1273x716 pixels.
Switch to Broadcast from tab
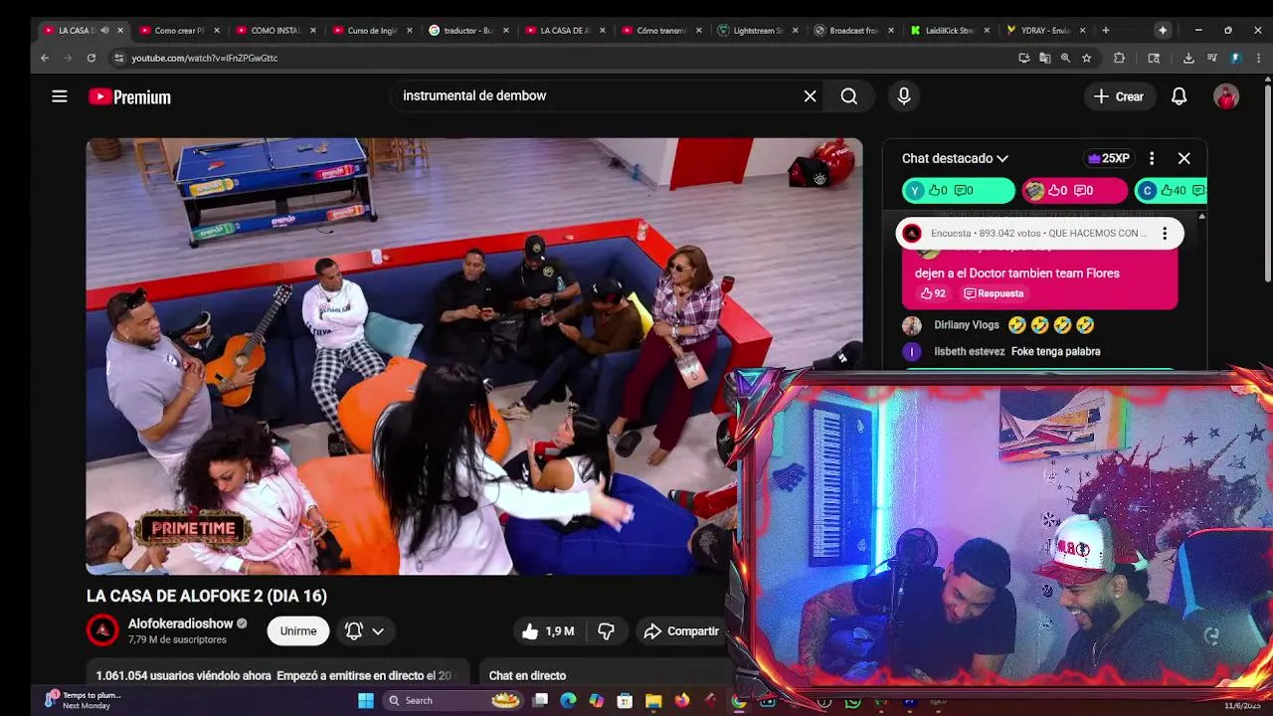[853, 31]
